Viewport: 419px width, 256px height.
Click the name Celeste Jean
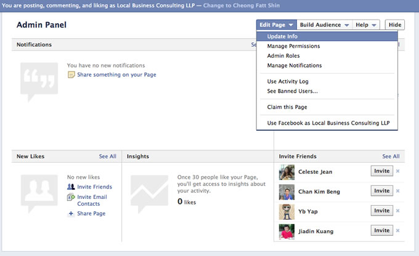pyautogui.click(x=315, y=172)
